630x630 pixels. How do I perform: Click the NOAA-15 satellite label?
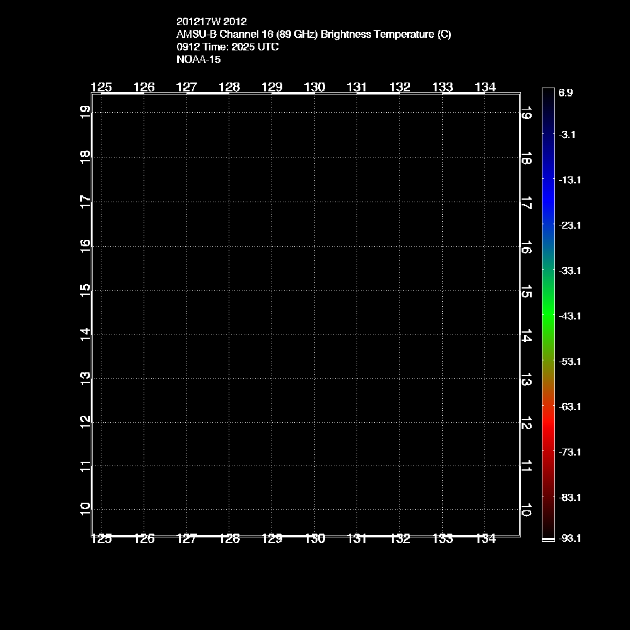[198, 60]
